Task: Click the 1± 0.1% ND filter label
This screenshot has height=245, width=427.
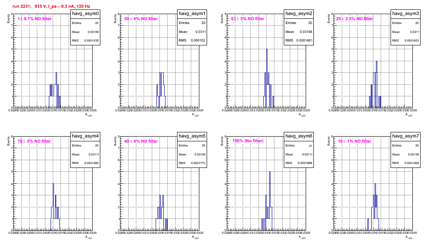Action: 35,19
